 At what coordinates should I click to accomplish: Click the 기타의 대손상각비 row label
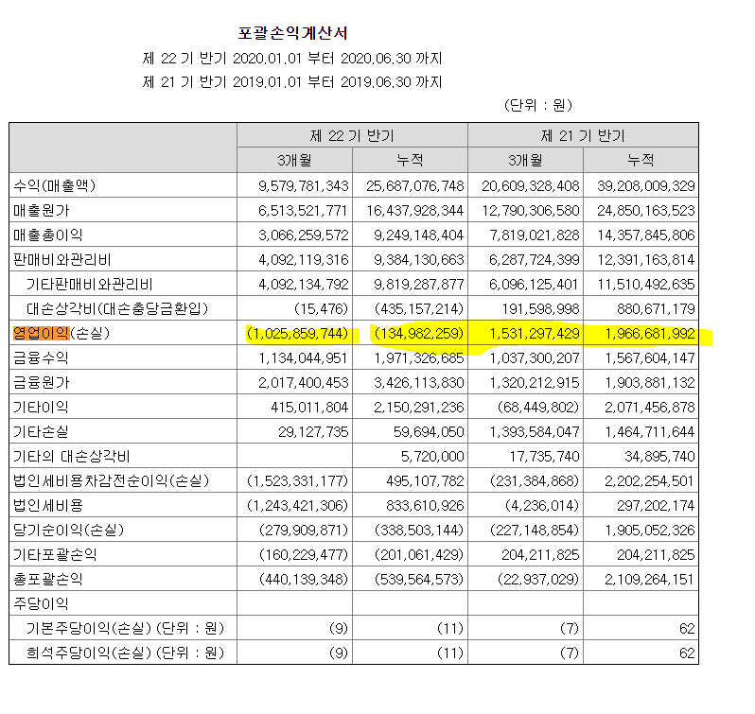(72, 456)
